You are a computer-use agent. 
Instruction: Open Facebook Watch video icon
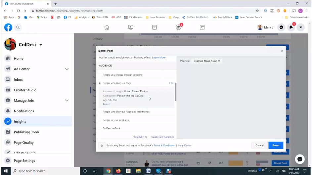pos(131,27)
